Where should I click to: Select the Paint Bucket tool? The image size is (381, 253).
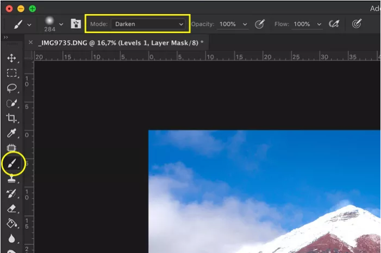11,223
